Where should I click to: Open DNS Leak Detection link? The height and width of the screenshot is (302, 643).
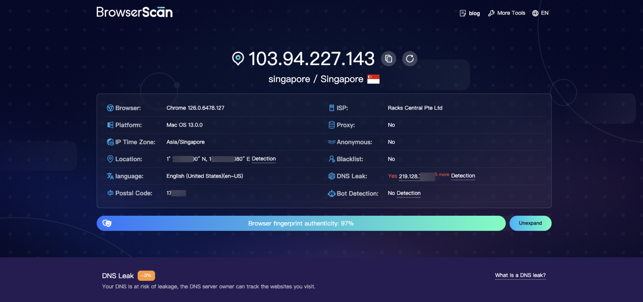click(x=463, y=176)
